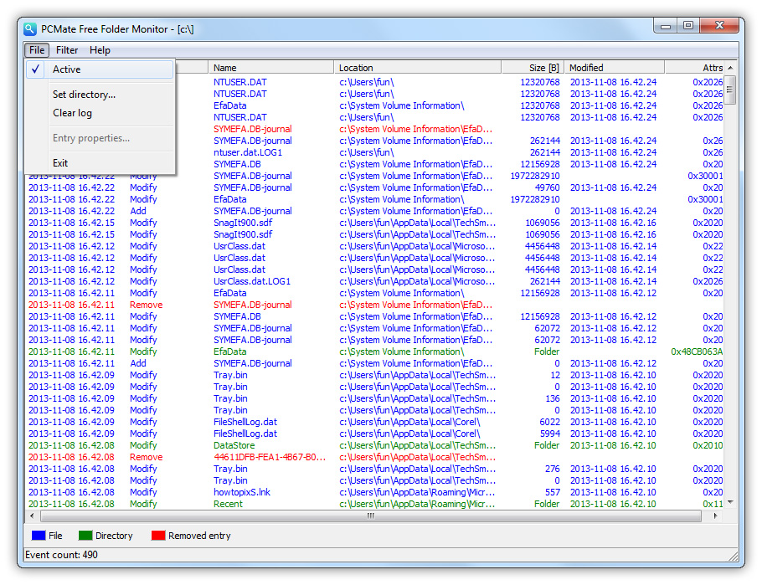The image size is (762, 585).
Task: Open the Help menu
Action: point(100,50)
